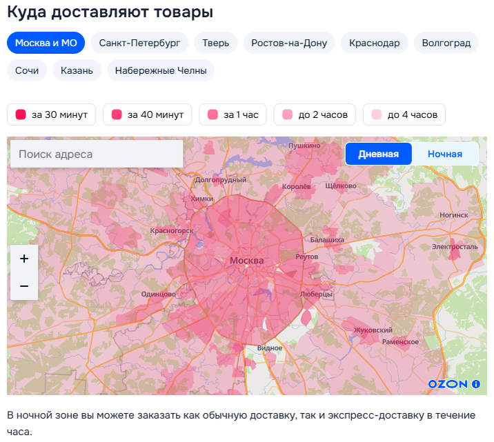Image resolution: width=494 pixels, height=442 pixels.
Task: Click the за 40 минут legend chip
Action: (148, 114)
